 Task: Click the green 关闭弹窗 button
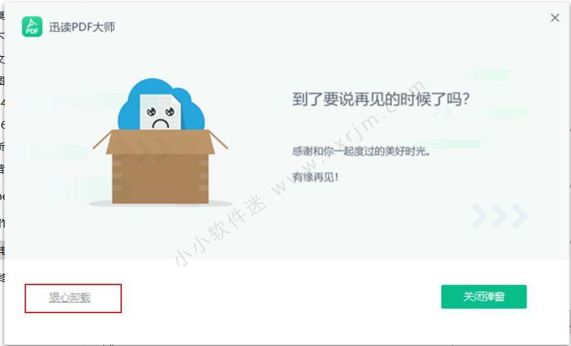[x=483, y=297]
